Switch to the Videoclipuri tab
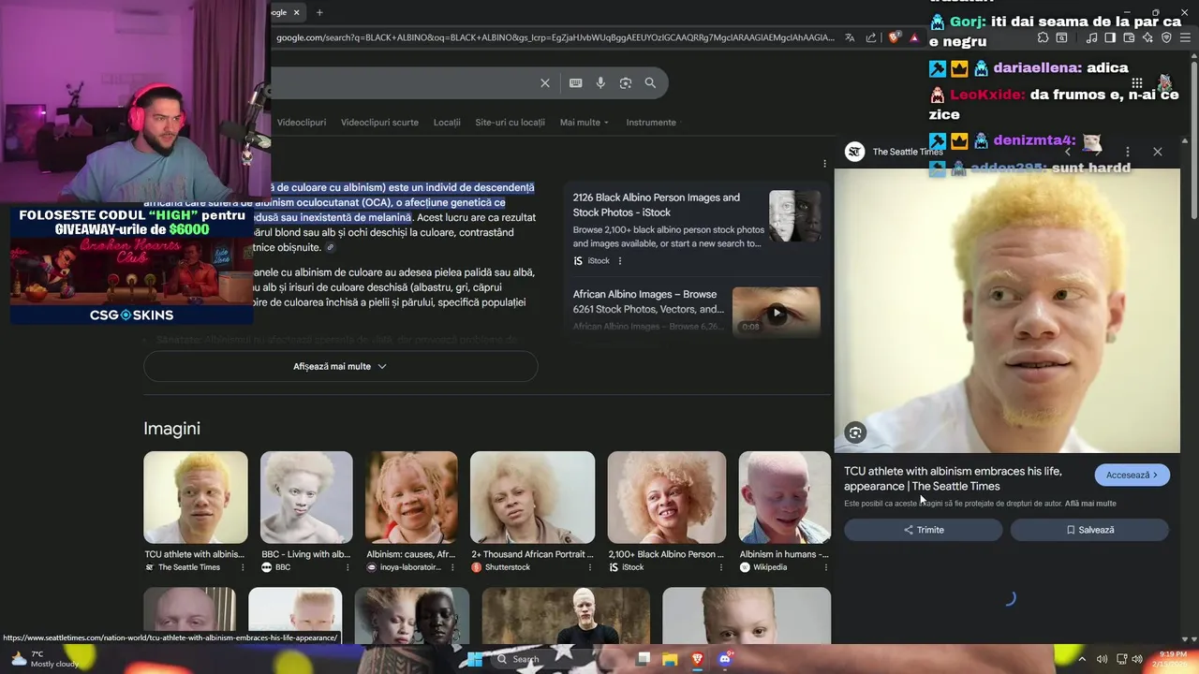 pos(302,123)
